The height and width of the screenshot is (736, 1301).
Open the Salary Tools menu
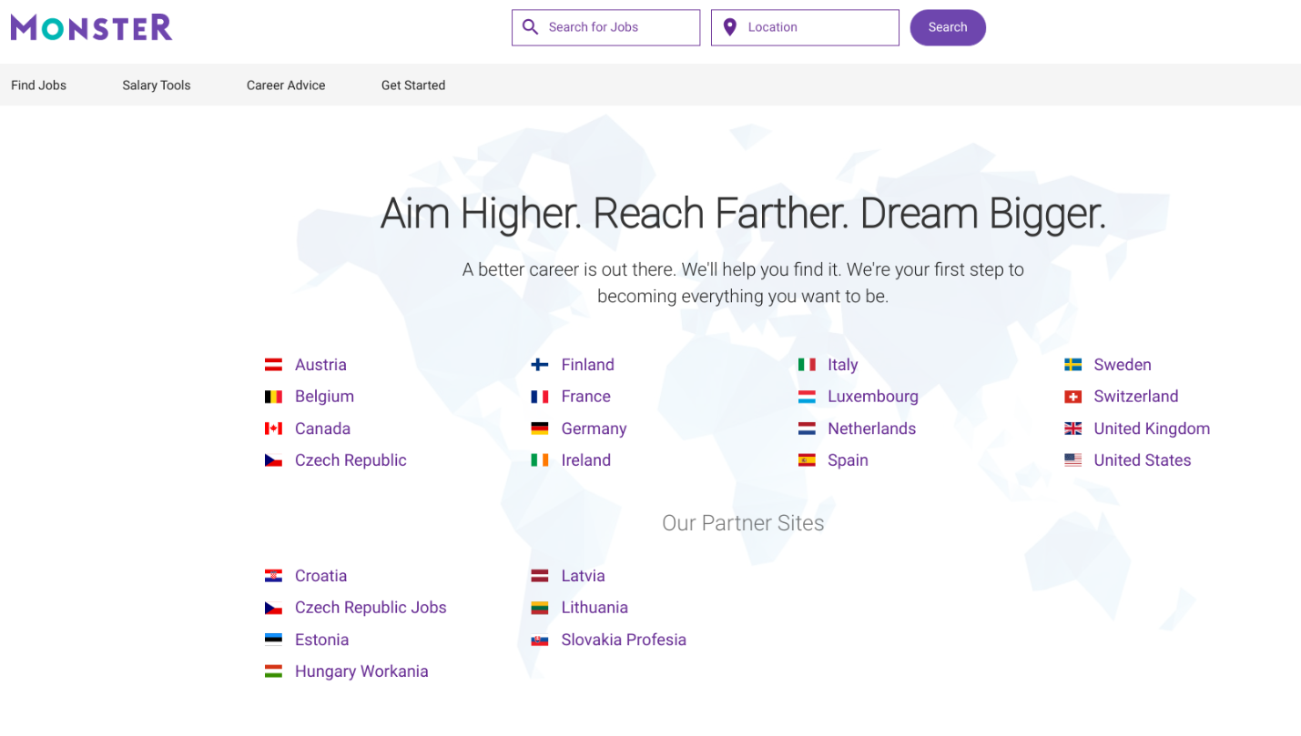click(156, 85)
